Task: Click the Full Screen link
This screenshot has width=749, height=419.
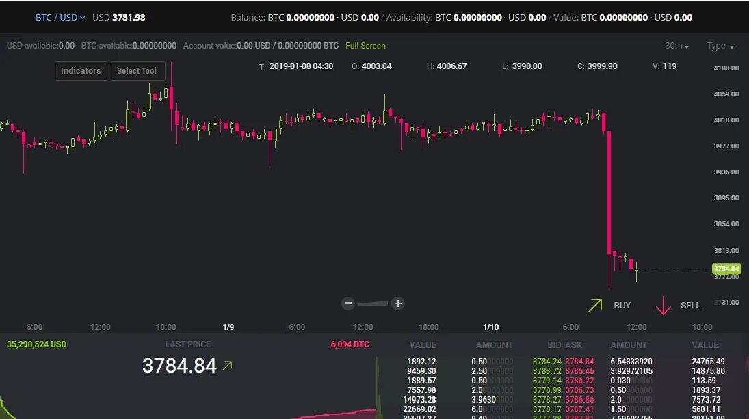Action: pos(365,46)
